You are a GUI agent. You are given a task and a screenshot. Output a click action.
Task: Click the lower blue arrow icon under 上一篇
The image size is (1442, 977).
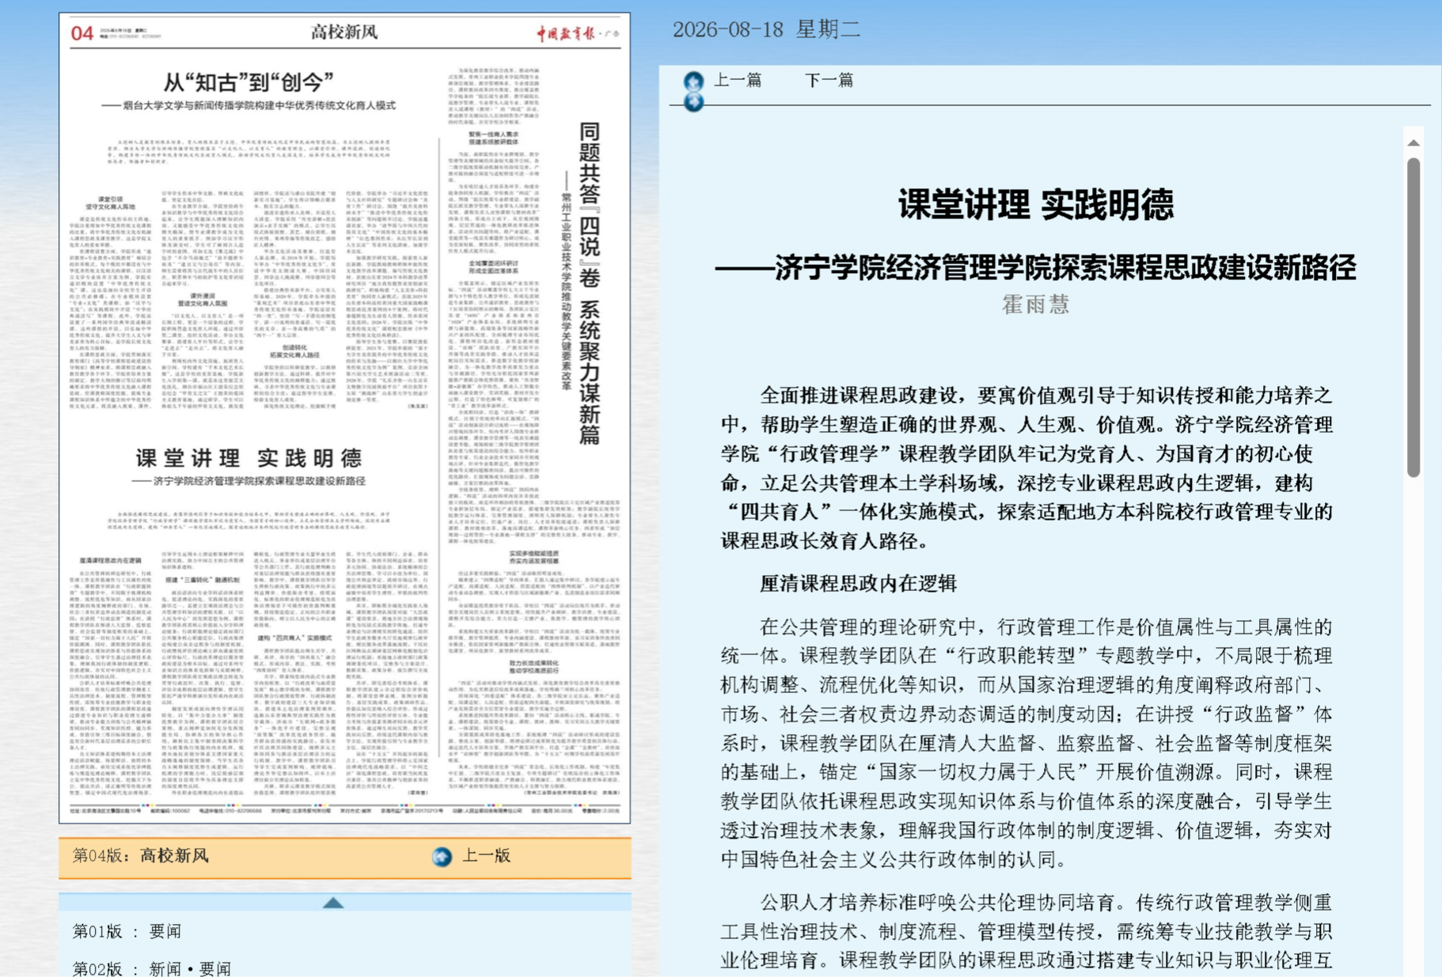click(x=693, y=102)
